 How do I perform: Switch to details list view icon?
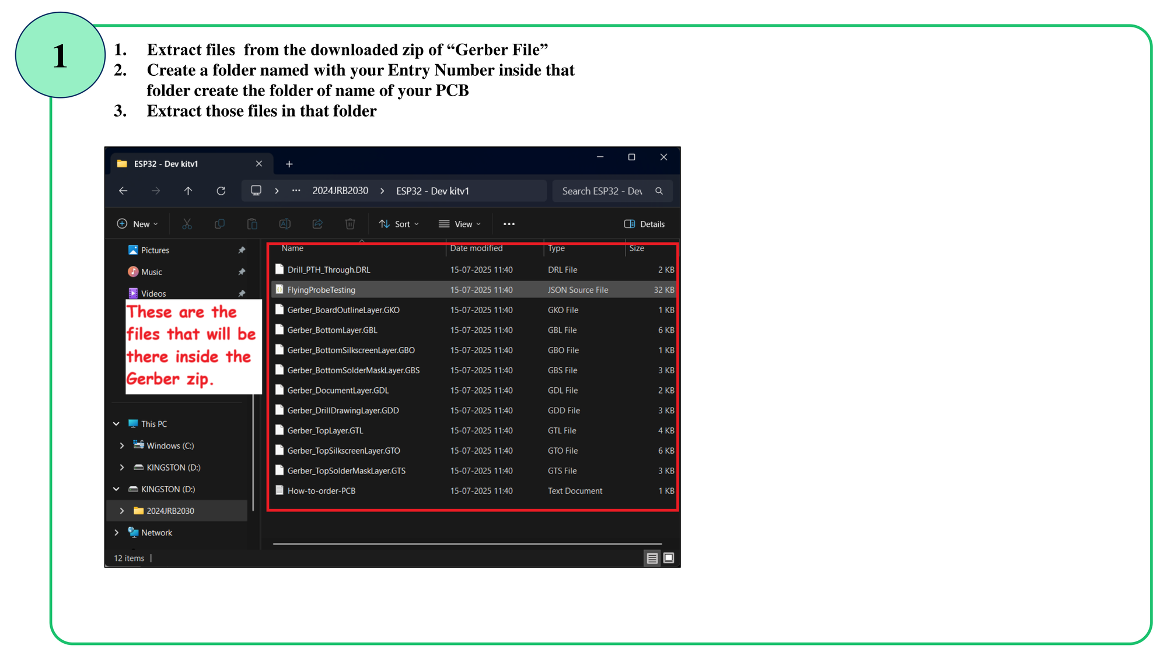click(x=652, y=558)
